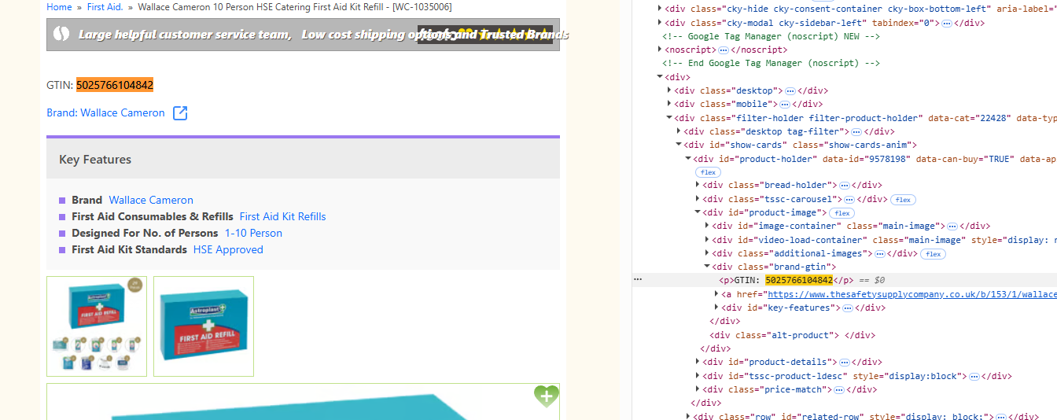Open First Aid Kit Refills feature link
This screenshot has height=420, width=1057.
click(282, 217)
